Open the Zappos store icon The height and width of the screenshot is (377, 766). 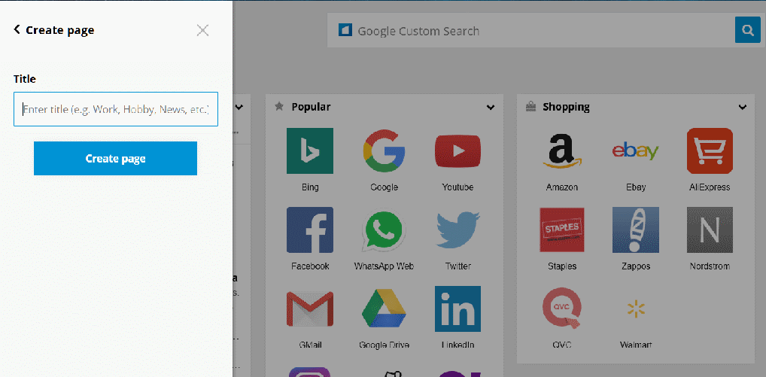click(636, 230)
